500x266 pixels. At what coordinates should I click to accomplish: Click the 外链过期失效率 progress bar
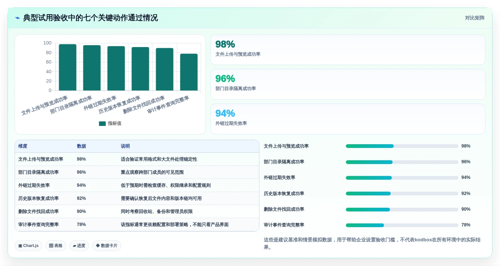(x=402, y=178)
